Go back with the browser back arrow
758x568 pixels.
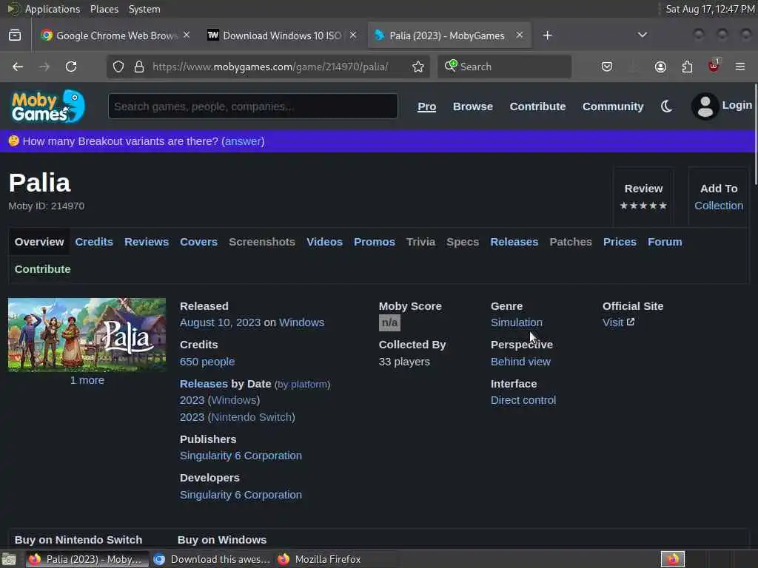click(18, 67)
